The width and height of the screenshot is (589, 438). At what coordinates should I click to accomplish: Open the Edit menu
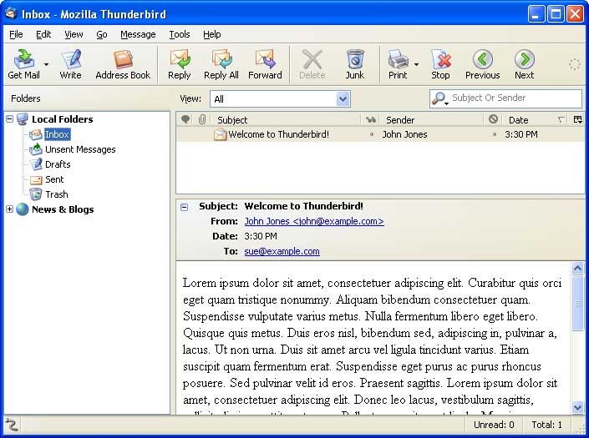coord(43,34)
